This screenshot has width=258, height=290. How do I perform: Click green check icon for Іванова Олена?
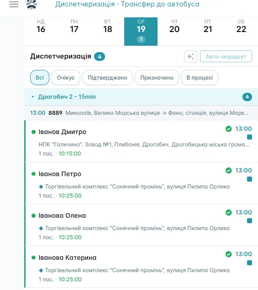click(228, 213)
